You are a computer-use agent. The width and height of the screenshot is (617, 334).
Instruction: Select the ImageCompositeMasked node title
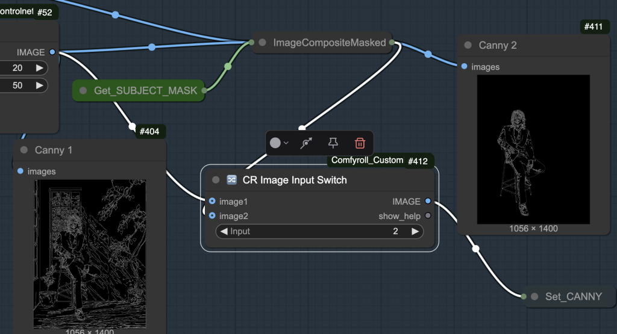(x=330, y=43)
